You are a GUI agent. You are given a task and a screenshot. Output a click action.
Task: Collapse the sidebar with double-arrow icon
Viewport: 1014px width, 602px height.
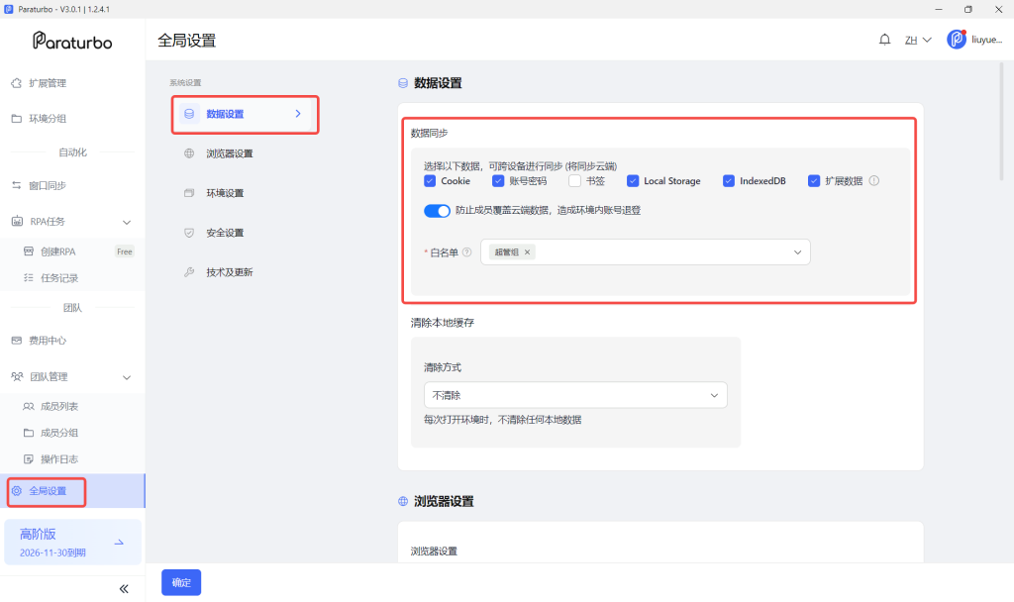click(x=124, y=588)
